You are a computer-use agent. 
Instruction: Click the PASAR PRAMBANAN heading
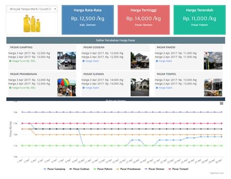[23, 74]
